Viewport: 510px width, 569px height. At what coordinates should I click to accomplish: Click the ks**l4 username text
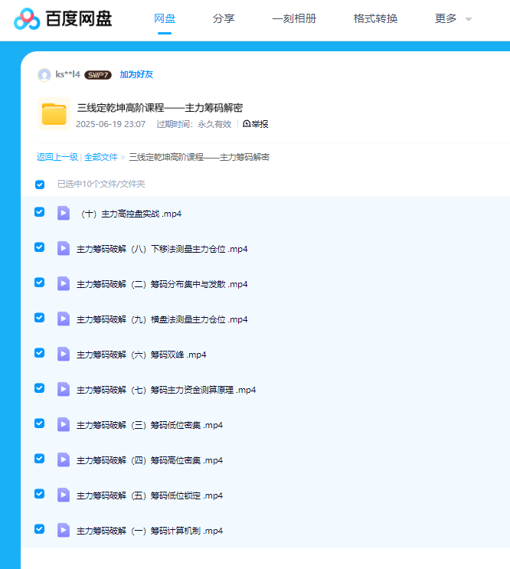click(x=67, y=74)
